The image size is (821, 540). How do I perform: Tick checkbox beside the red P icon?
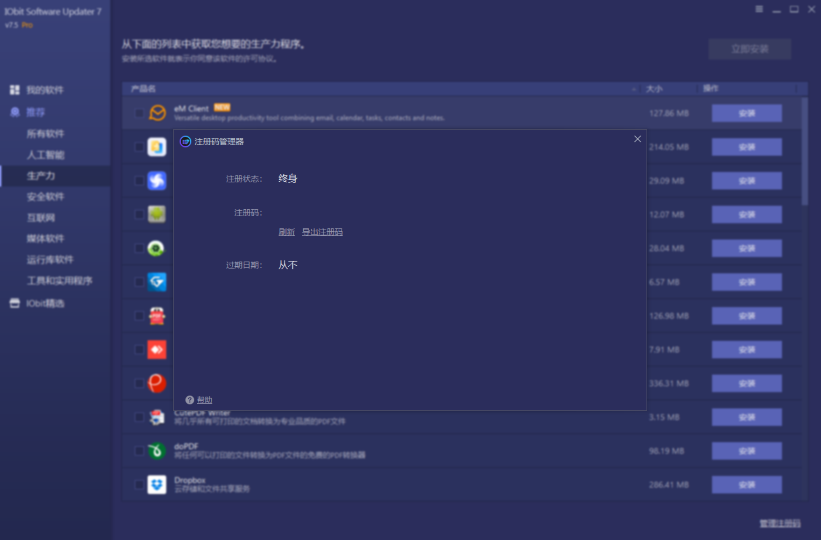pyautogui.click(x=139, y=384)
